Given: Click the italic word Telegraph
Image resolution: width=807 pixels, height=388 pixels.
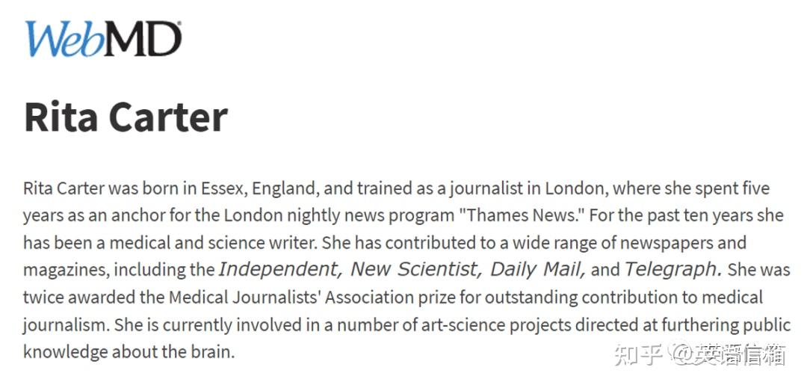Looking at the screenshot, I should (673, 269).
